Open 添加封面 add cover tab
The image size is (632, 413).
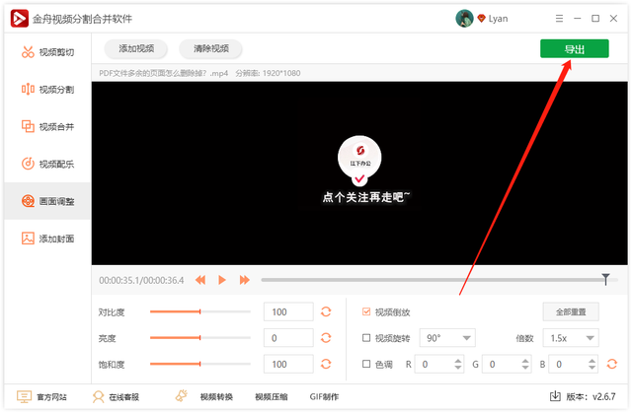pos(47,239)
